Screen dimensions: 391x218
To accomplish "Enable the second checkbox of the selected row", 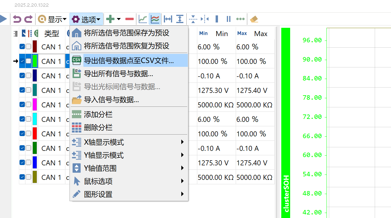I will [x=28, y=61].
